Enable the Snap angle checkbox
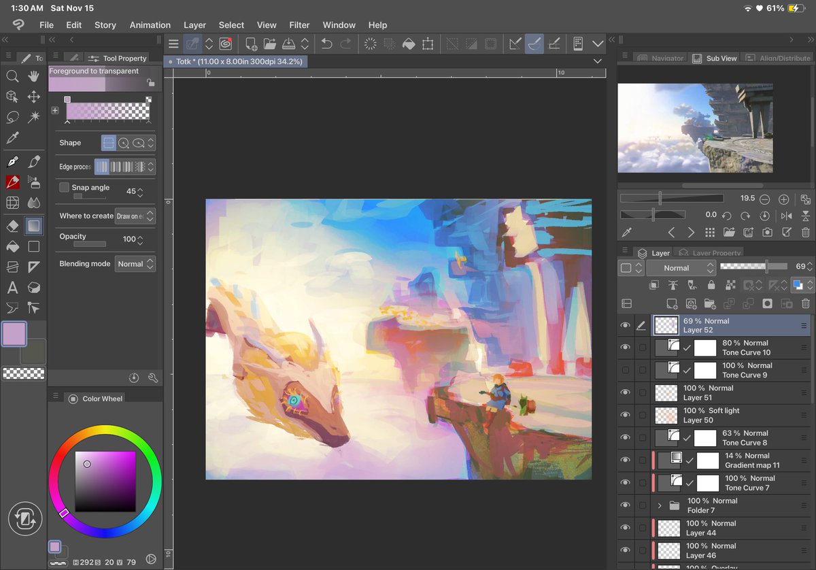The image size is (816, 570). [x=64, y=187]
